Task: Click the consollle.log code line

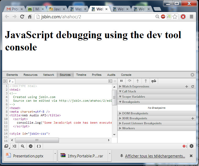Action: tap(64, 123)
